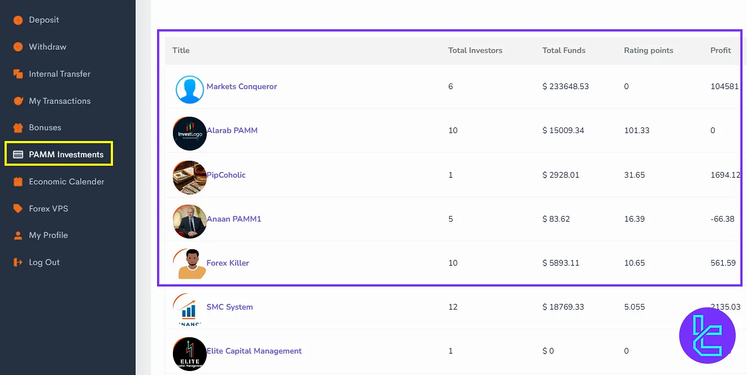
Task: Open the Anaan PAMM1 link
Action: coord(234,219)
